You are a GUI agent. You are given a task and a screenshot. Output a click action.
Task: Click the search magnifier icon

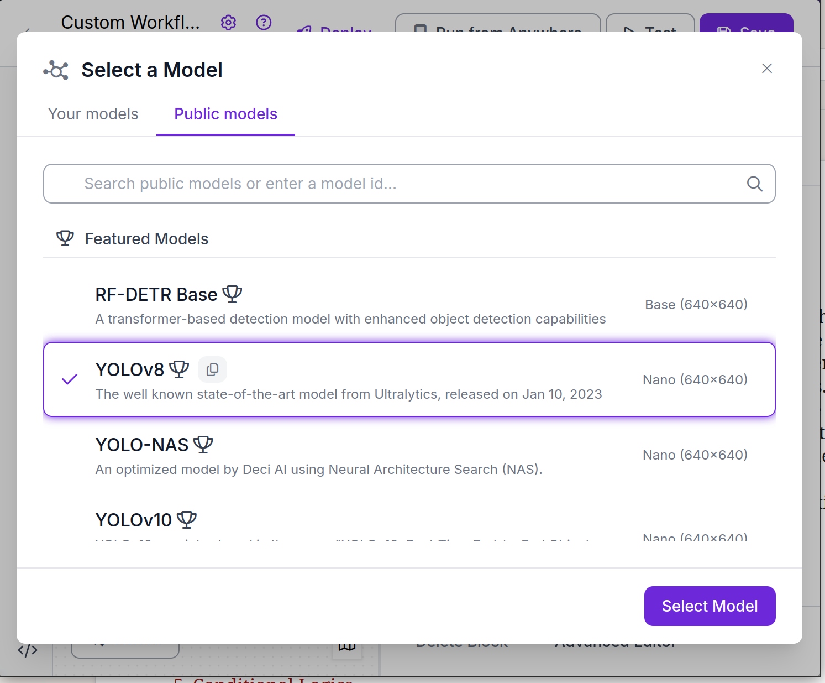click(754, 184)
